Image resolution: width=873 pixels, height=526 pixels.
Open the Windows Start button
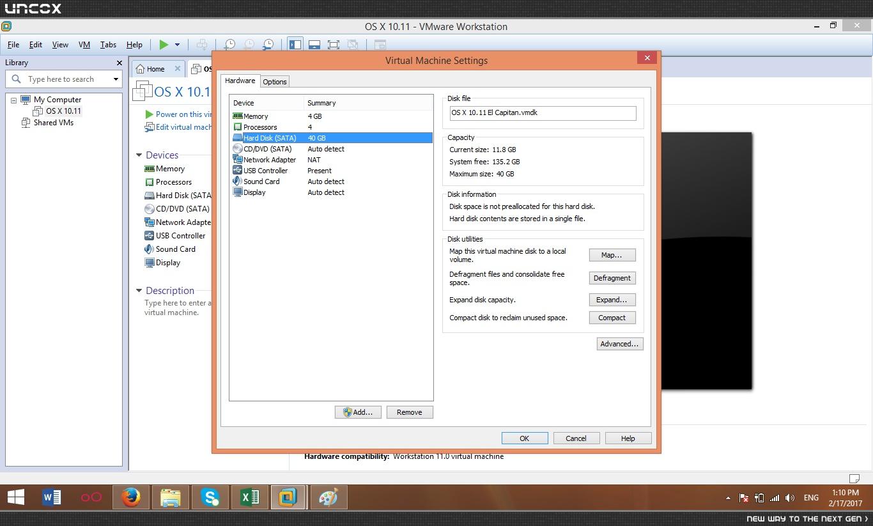tap(16, 497)
